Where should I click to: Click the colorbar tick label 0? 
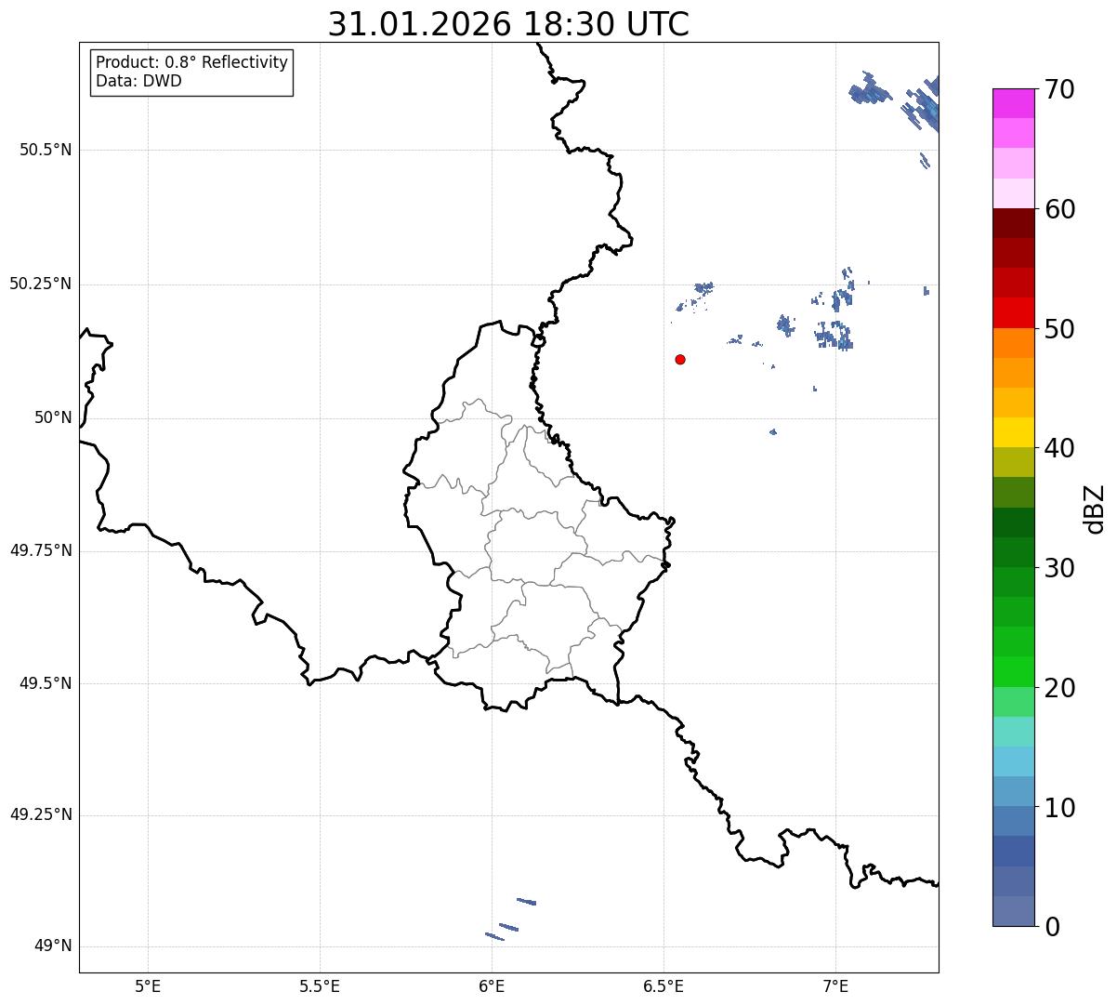pyautogui.click(x=1051, y=926)
